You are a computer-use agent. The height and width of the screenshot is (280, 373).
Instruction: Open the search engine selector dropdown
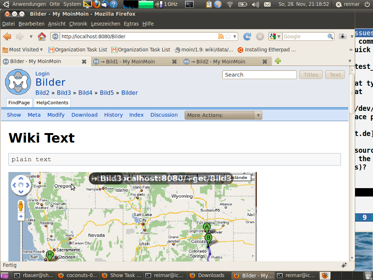point(275,36)
